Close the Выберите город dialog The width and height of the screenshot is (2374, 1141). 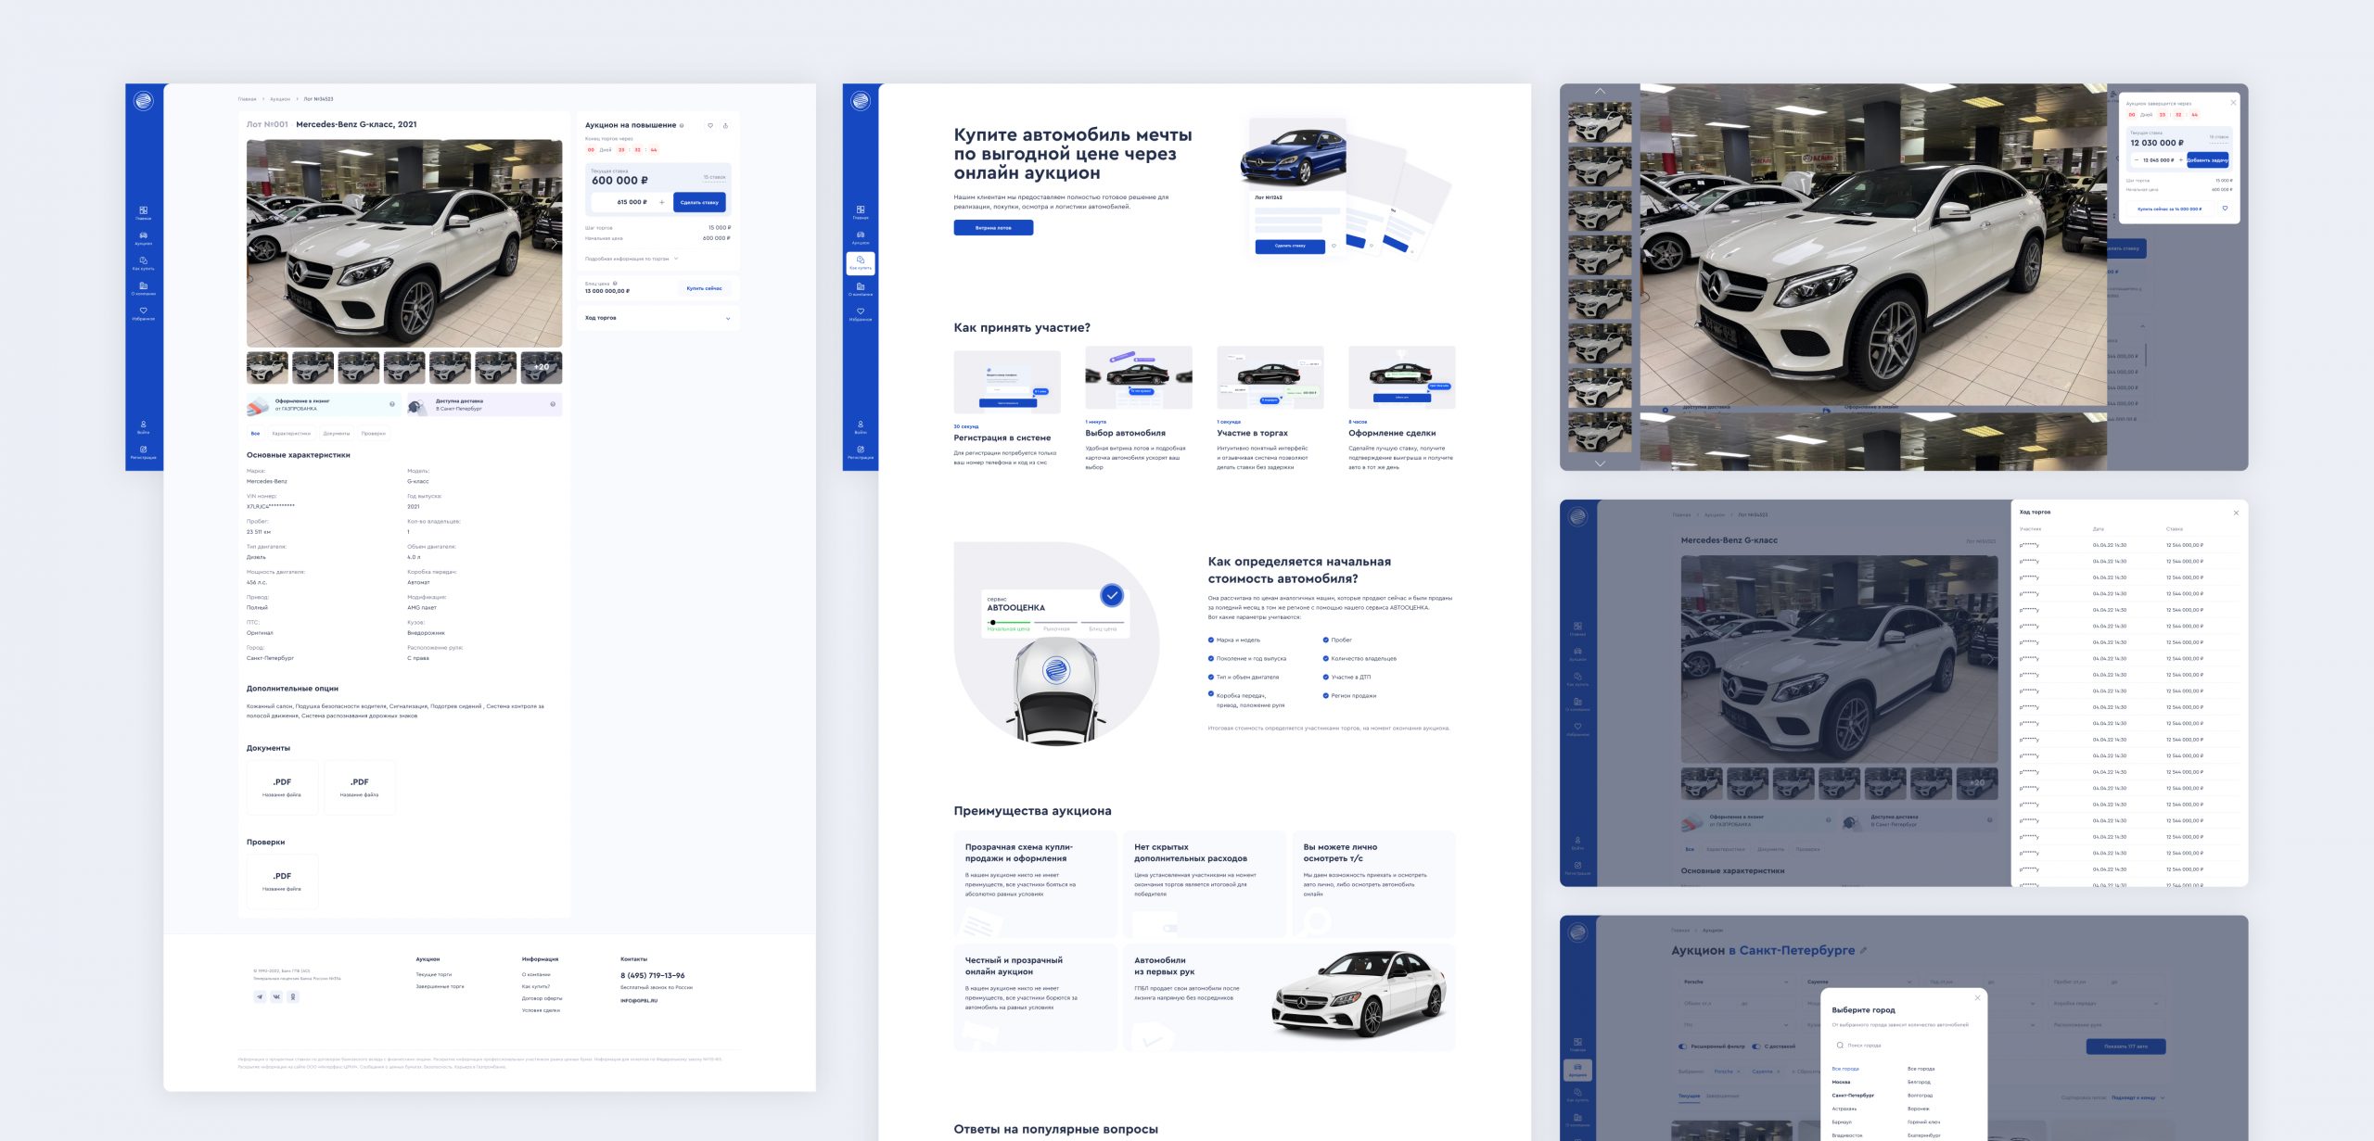point(1977,998)
